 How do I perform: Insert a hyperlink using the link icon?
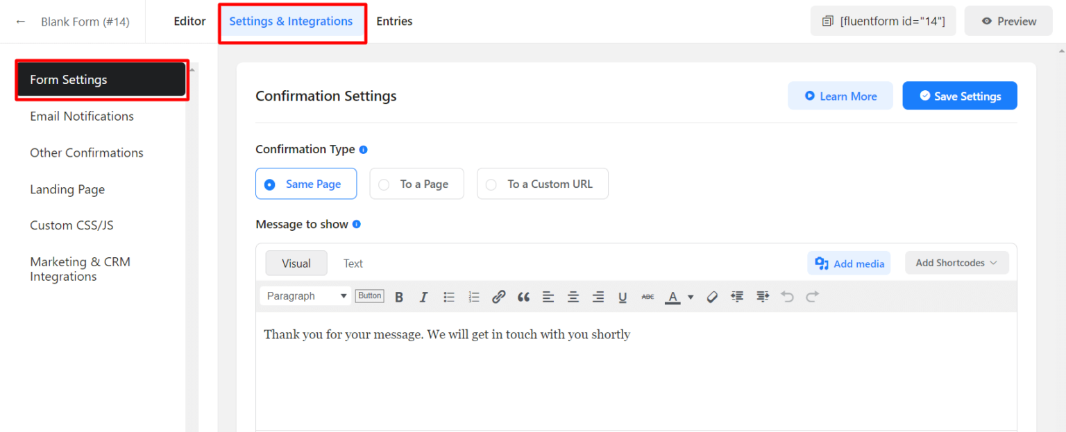pos(499,296)
